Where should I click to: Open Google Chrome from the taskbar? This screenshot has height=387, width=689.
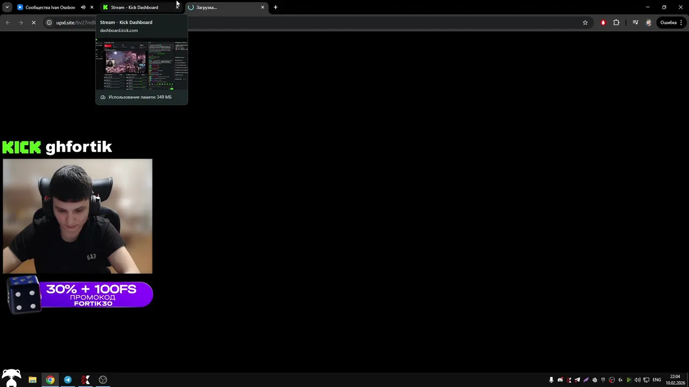click(50, 380)
